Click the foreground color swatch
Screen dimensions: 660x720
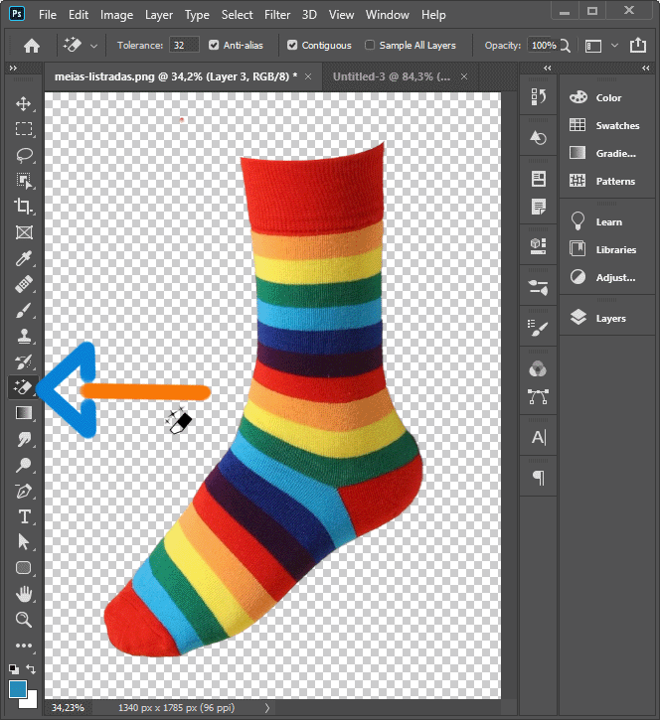pos(18,688)
